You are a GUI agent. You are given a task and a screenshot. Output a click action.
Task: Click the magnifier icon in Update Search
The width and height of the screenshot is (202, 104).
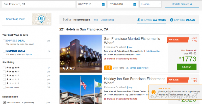click(191, 4)
